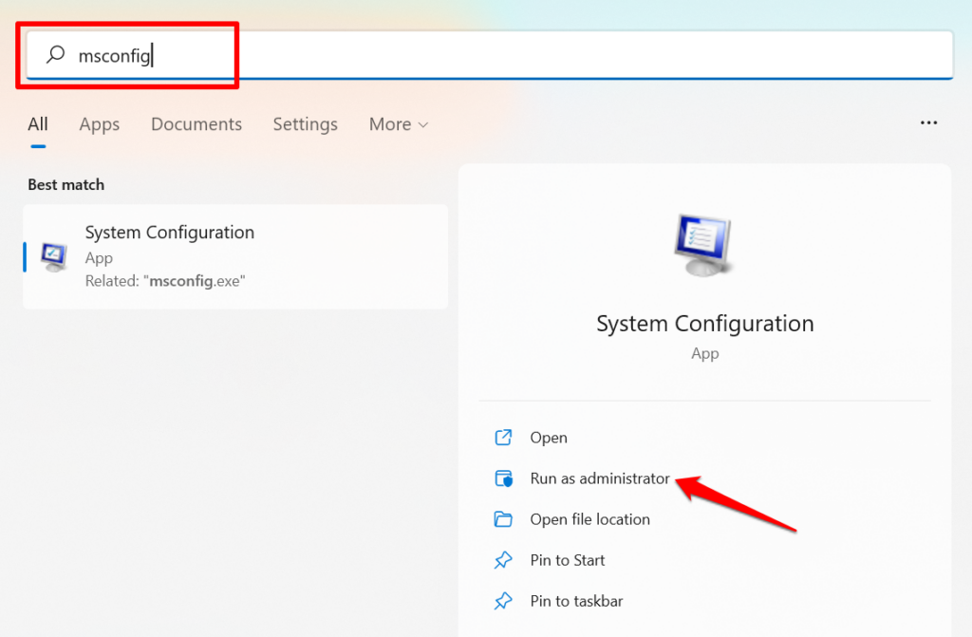Click the Pin to taskbar pin icon
Screen dimensions: 972x637
point(503,601)
